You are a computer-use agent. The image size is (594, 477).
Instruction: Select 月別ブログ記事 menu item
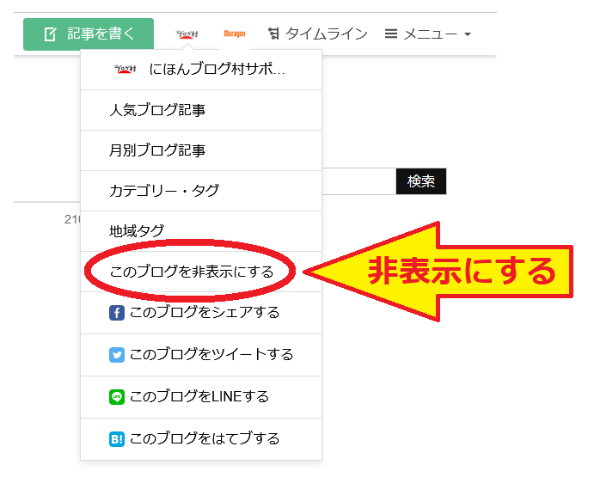click(x=201, y=150)
